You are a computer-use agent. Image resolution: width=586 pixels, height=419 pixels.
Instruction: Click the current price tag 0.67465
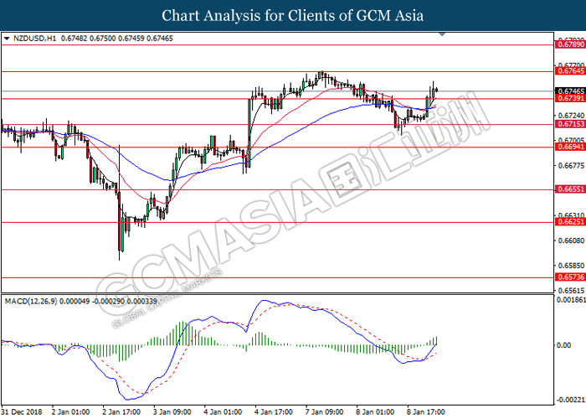coord(569,91)
